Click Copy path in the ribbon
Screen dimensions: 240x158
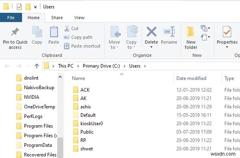pos(78,37)
